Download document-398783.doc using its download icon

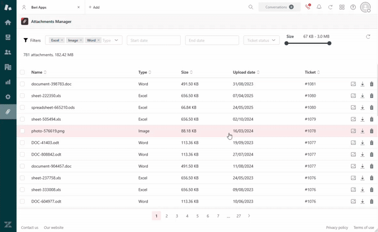[363, 84]
